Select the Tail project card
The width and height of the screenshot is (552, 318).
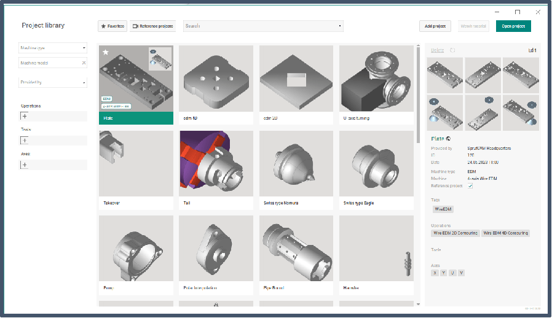pyautogui.click(x=216, y=170)
